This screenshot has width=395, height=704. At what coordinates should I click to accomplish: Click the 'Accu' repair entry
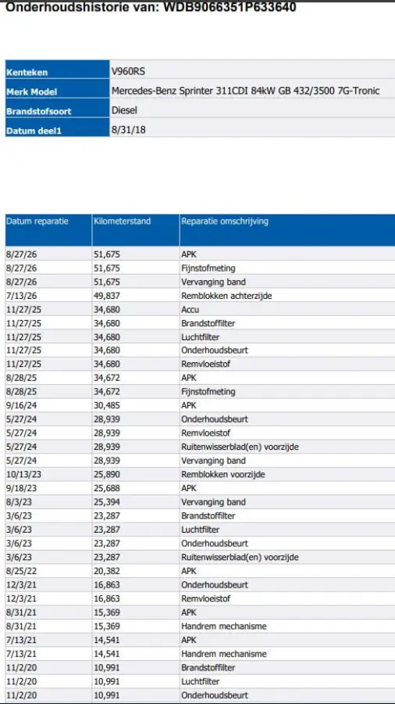coord(190,310)
